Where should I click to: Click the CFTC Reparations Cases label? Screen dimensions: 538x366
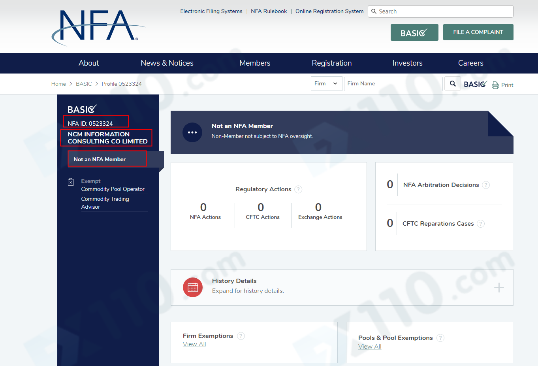click(x=438, y=224)
